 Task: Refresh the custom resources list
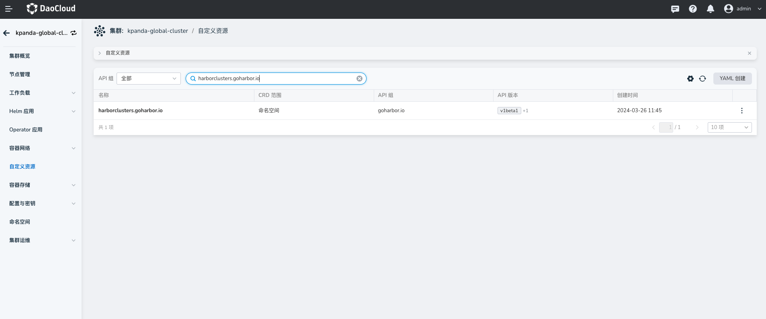(702, 79)
